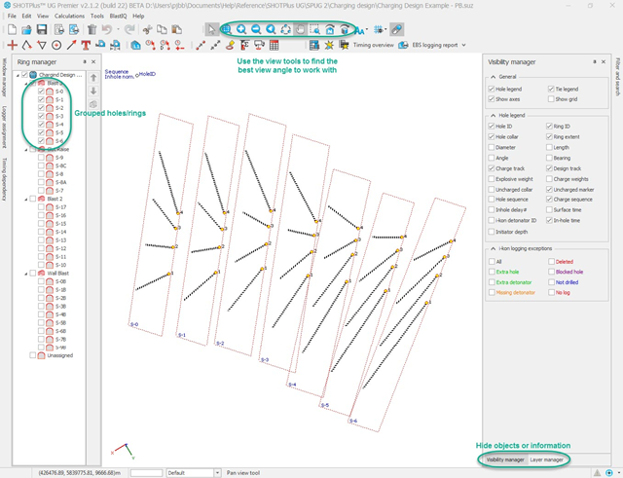Open the EBS logging report dropdown arrow
This screenshot has width=623, height=478.
[463, 46]
